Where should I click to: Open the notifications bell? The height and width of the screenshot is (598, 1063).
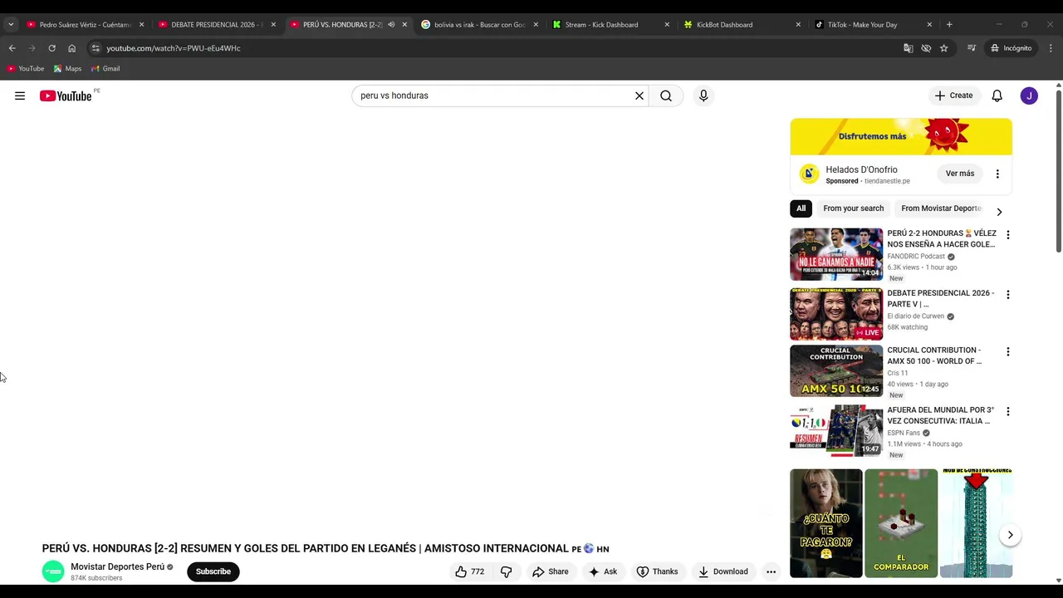(x=997, y=96)
